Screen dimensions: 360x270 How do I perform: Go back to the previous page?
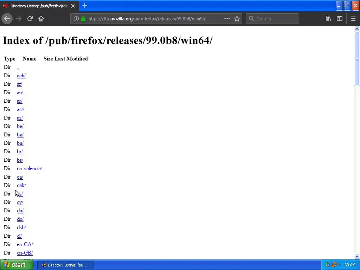click(7, 19)
